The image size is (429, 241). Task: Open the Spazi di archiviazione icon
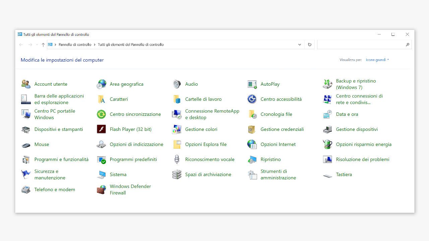tap(177, 174)
